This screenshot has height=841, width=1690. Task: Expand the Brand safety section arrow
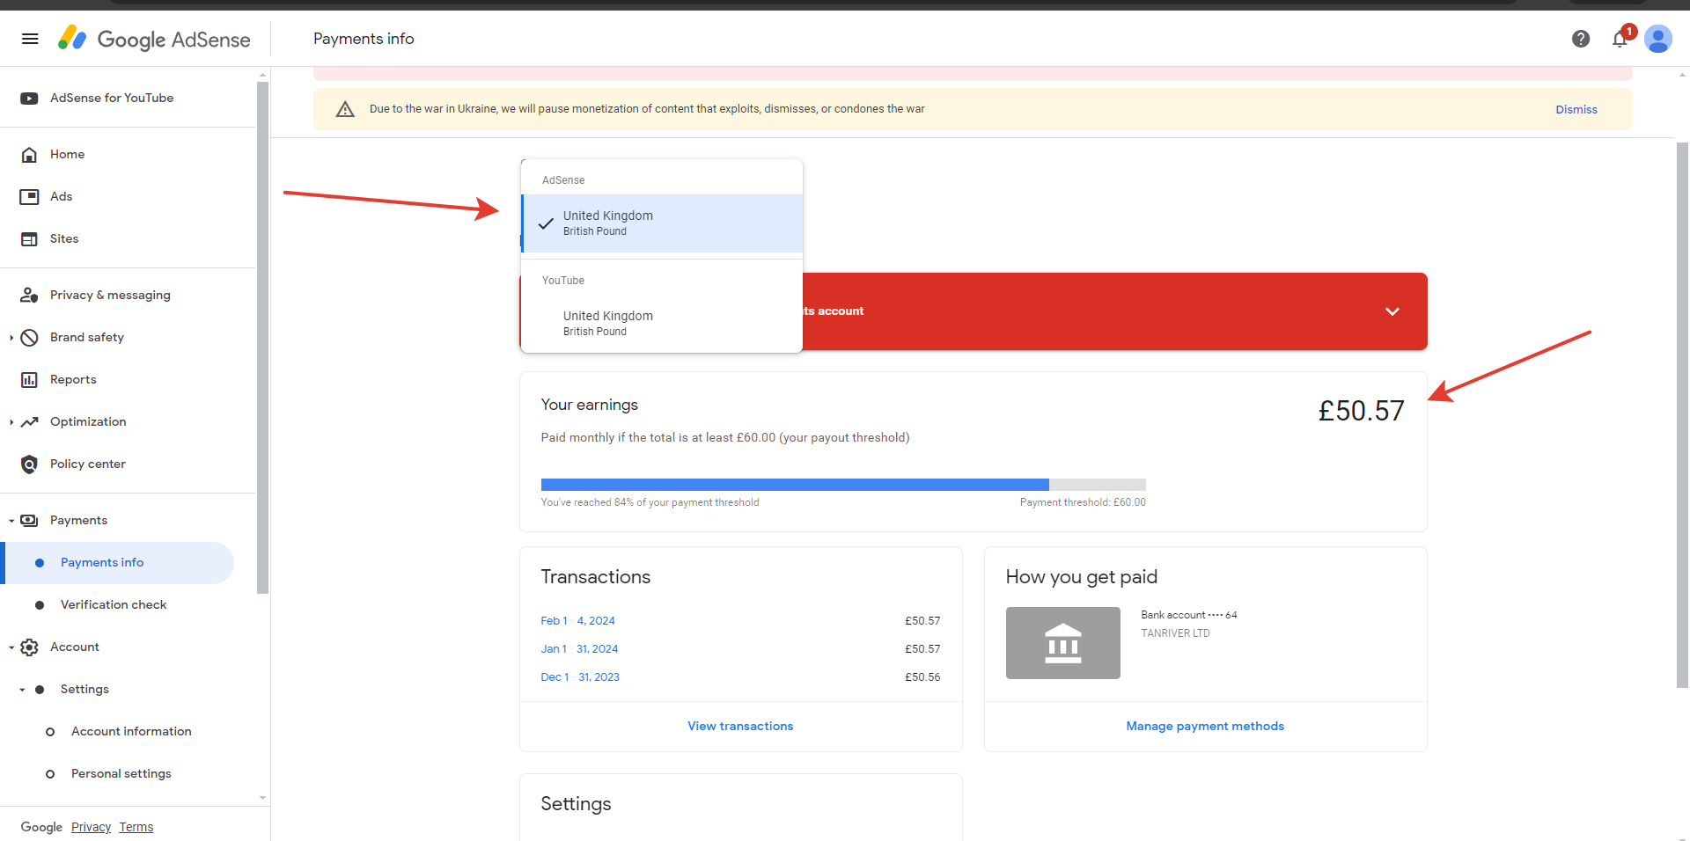click(11, 338)
